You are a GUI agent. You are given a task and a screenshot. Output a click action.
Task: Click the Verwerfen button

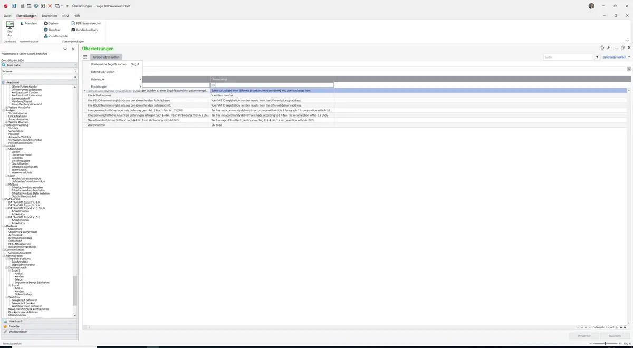click(x=584, y=336)
